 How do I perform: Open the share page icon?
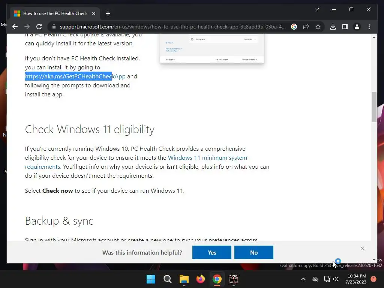click(306, 27)
